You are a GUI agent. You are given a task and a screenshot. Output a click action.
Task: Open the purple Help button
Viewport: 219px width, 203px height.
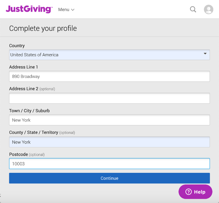tap(196, 192)
